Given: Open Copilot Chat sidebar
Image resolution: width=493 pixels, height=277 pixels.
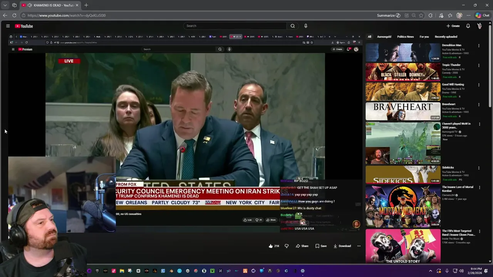Looking at the screenshot, I should tap(482, 15).
